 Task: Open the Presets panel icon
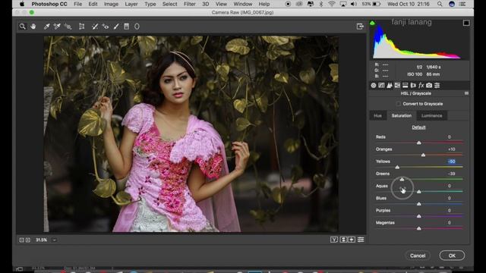click(x=437, y=86)
